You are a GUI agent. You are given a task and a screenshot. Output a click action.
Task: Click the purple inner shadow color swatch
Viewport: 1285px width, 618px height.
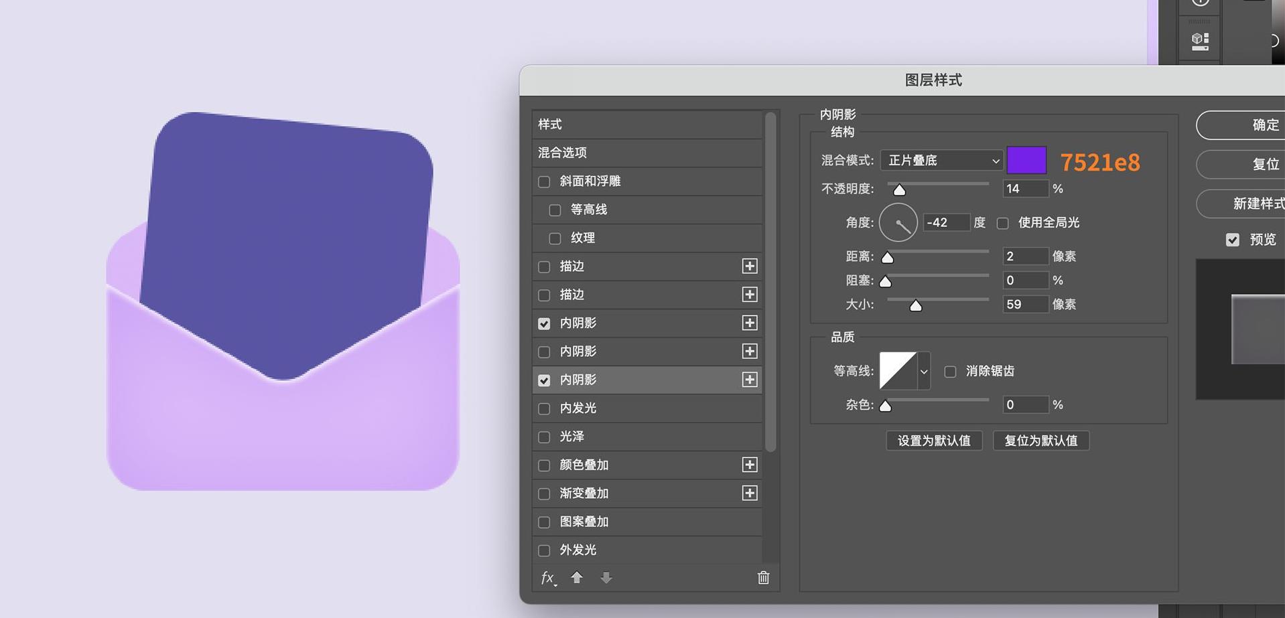coord(1026,161)
